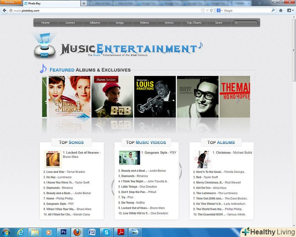
Task: Click the vertical page scrollbar thumb
Action: [x=294, y=50]
